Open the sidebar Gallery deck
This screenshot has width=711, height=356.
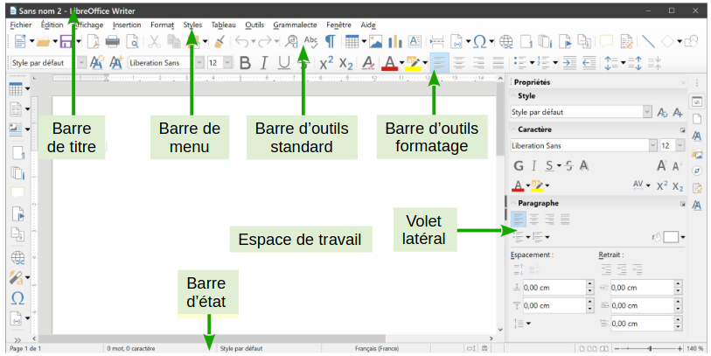coord(696,154)
